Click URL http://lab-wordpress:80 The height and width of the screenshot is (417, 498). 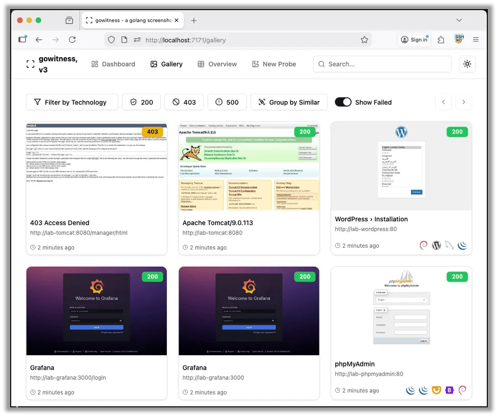point(366,229)
